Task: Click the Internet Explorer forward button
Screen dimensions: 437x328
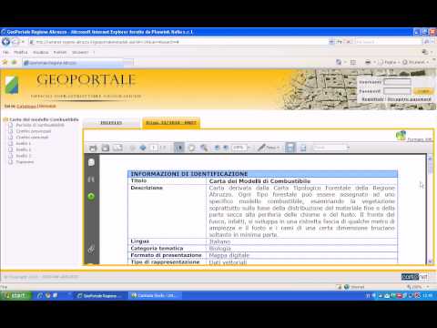Action: (x=15, y=42)
